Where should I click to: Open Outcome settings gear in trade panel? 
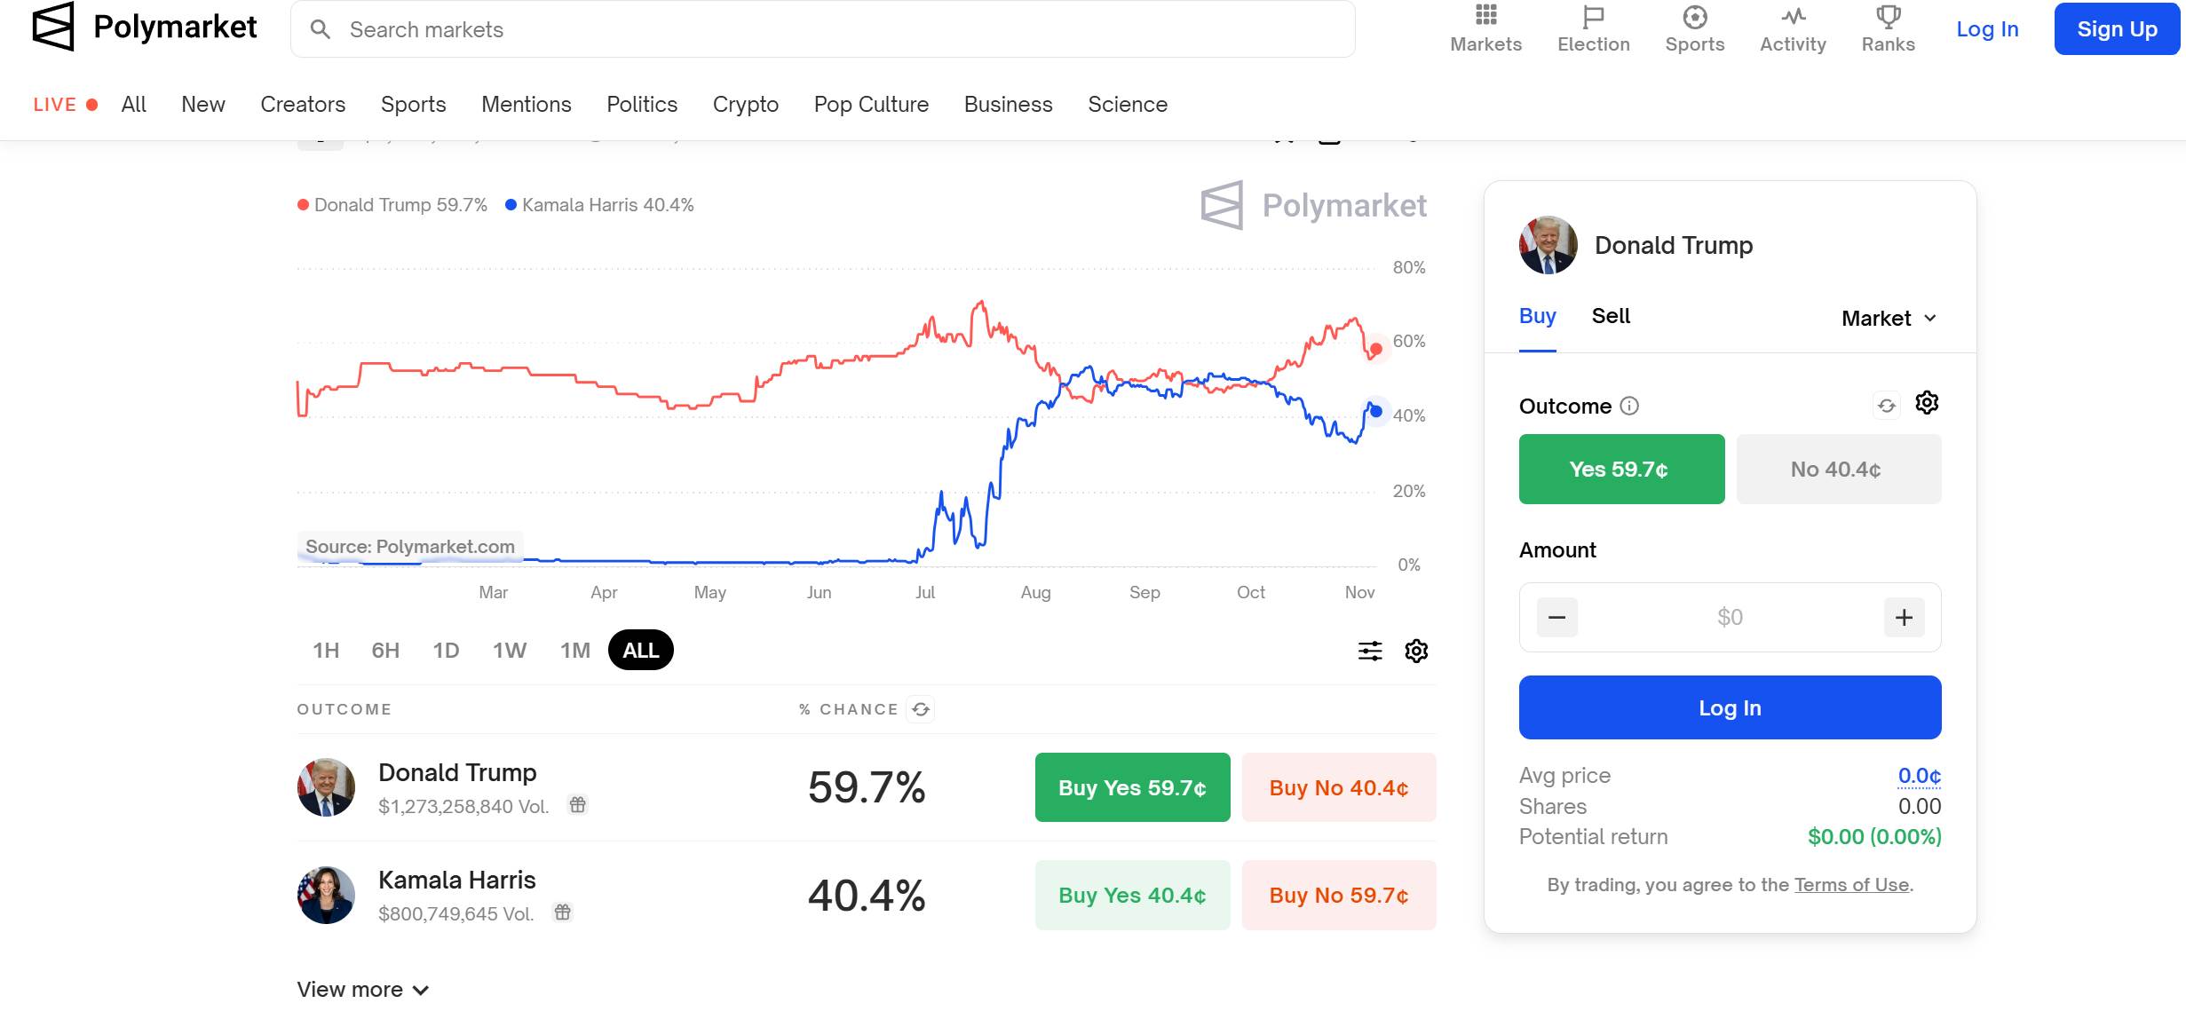(x=1927, y=404)
